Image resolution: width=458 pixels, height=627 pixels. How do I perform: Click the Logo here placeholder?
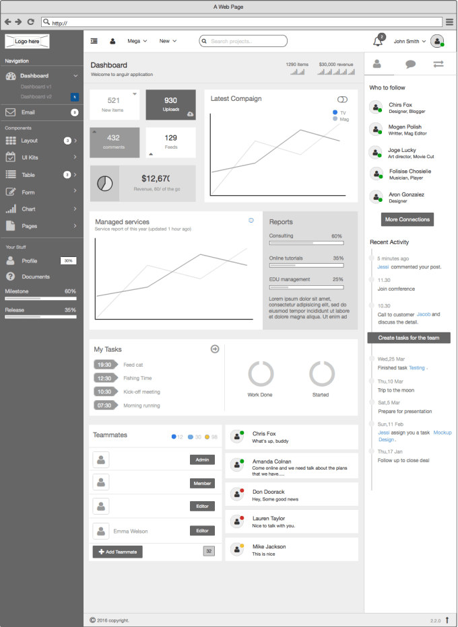click(27, 41)
